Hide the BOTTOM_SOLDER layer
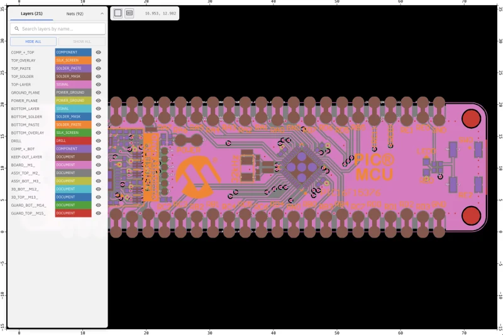The image size is (503, 335). pyautogui.click(x=99, y=117)
